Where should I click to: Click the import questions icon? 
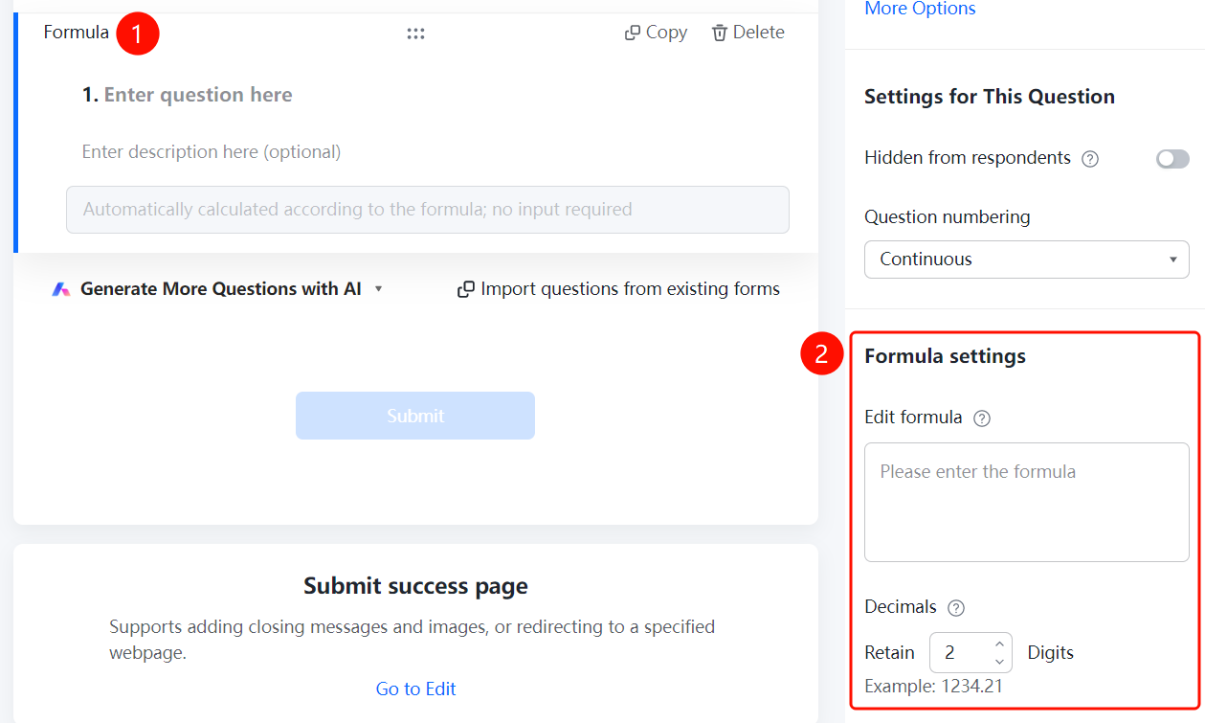click(466, 289)
